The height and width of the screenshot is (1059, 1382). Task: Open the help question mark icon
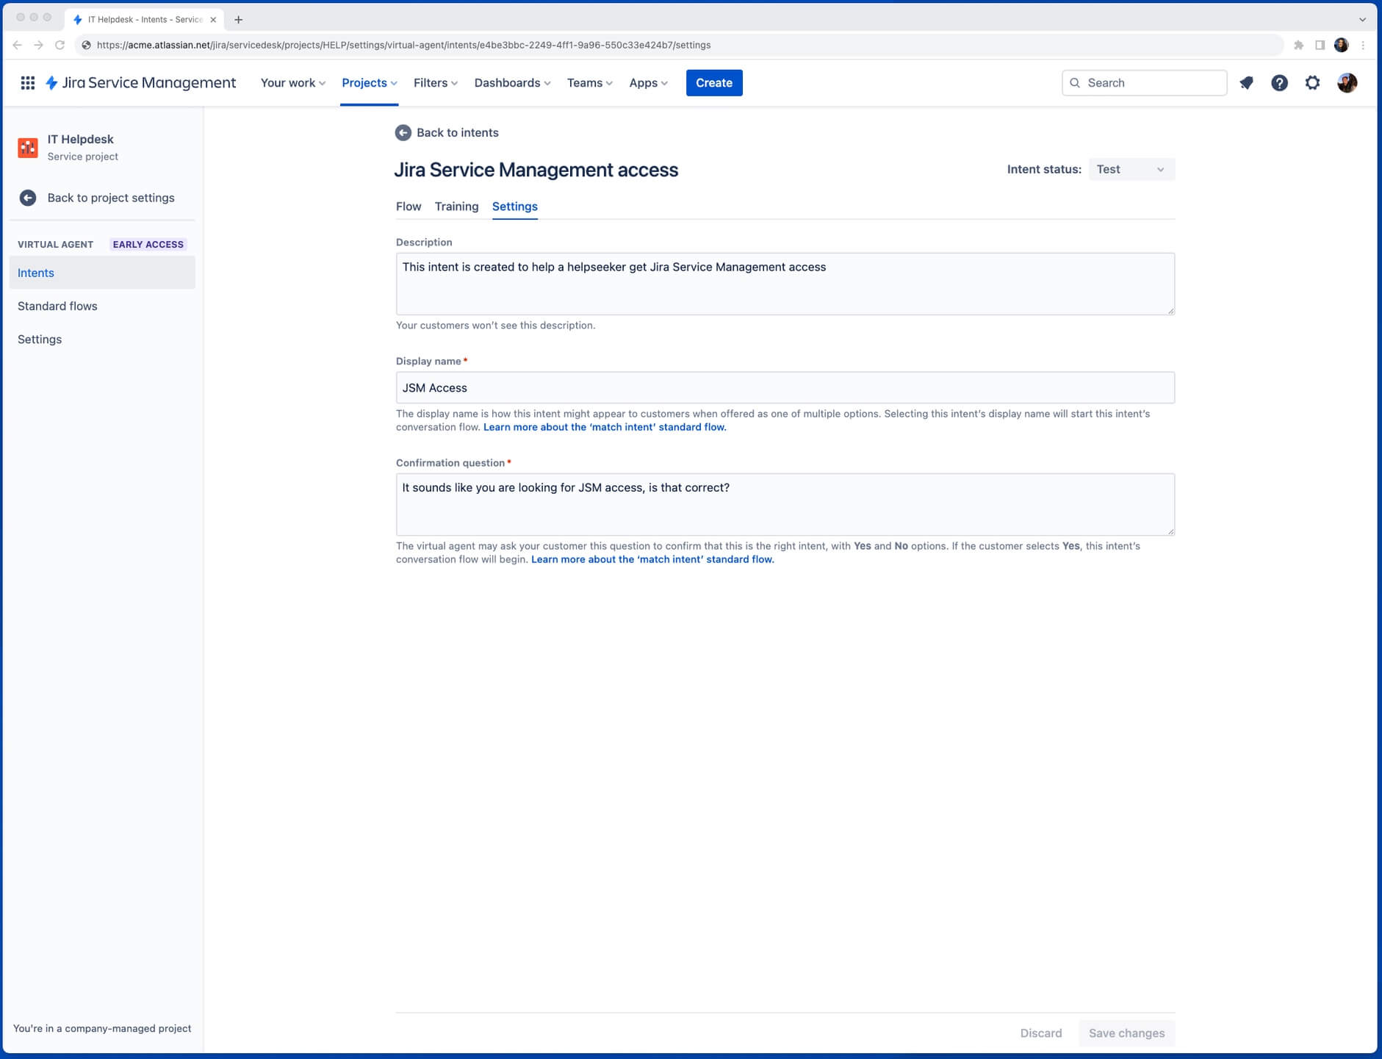[1279, 82]
